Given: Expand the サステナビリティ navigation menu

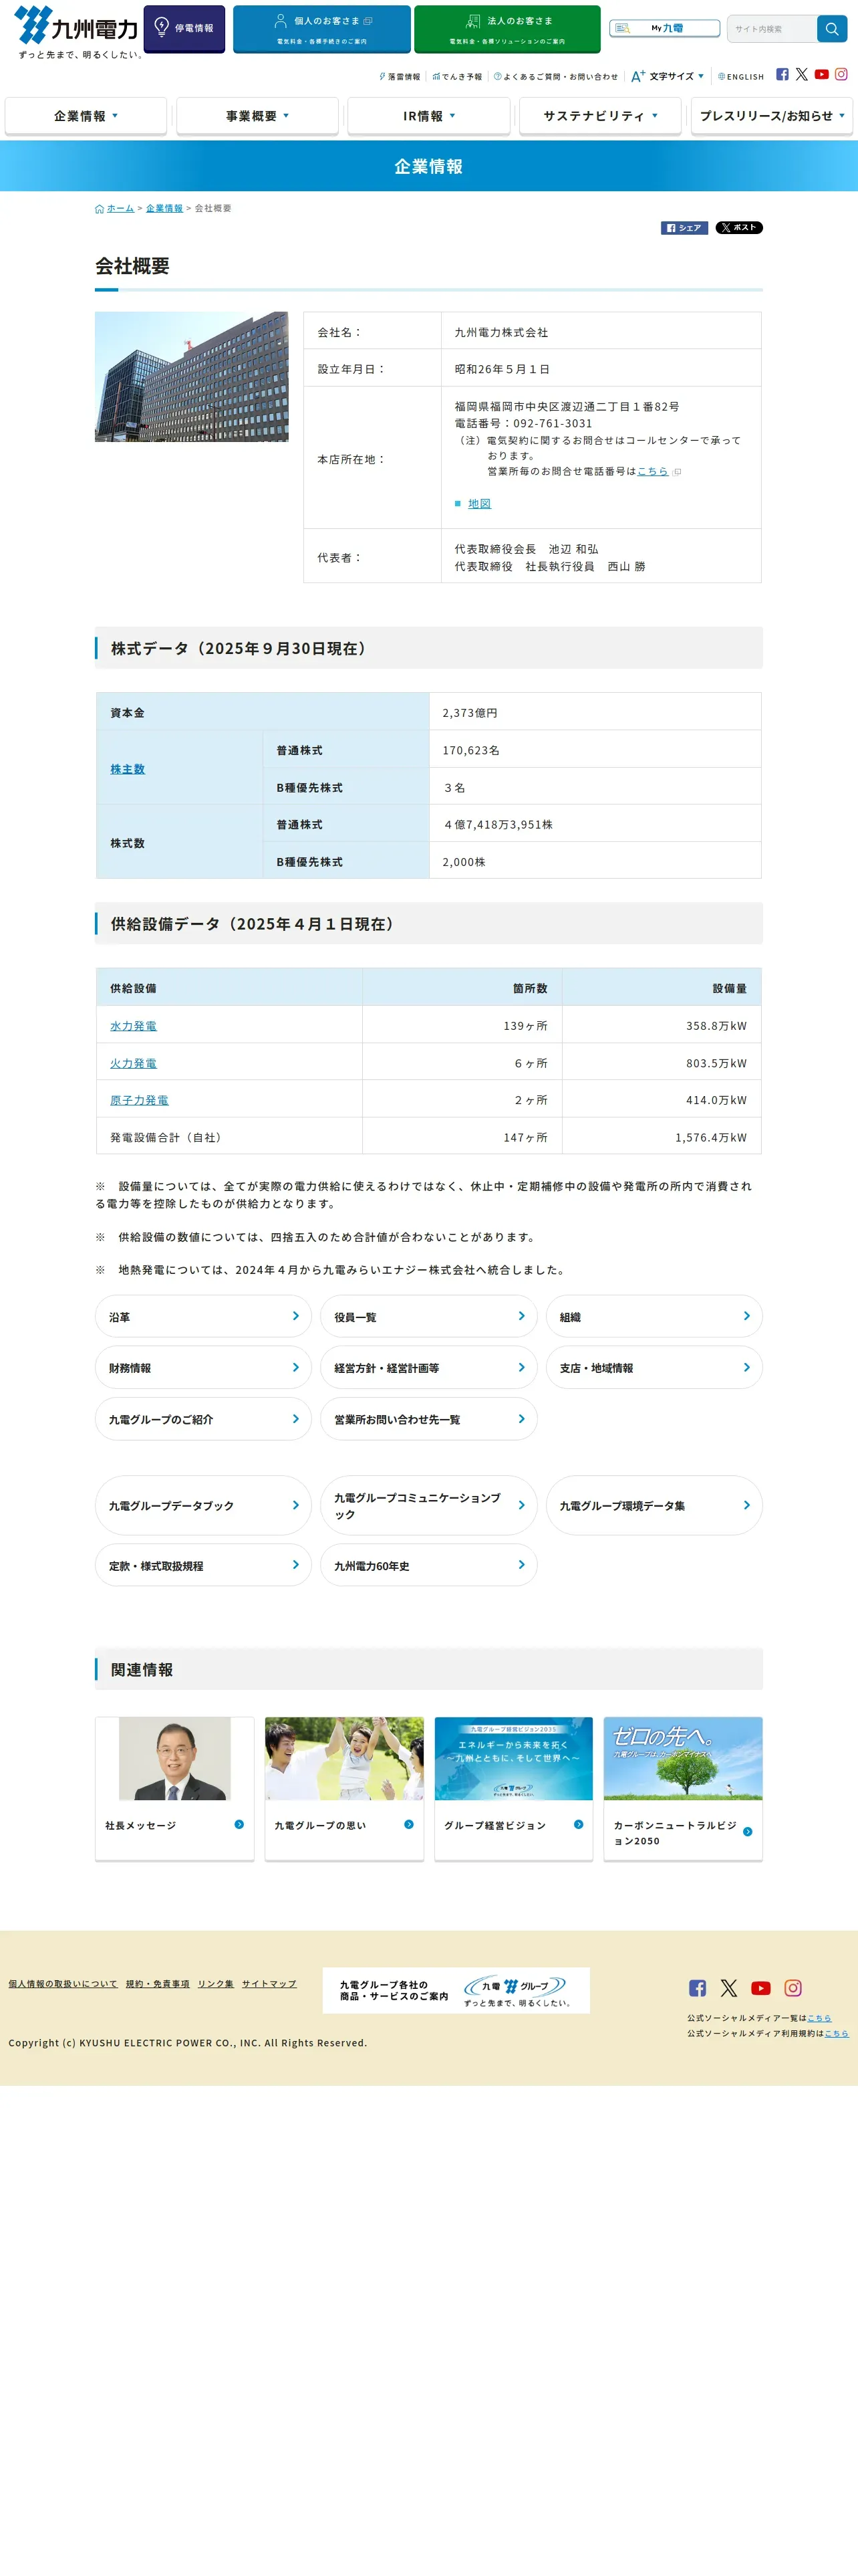Looking at the screenshot, I should tap(600, 116).
